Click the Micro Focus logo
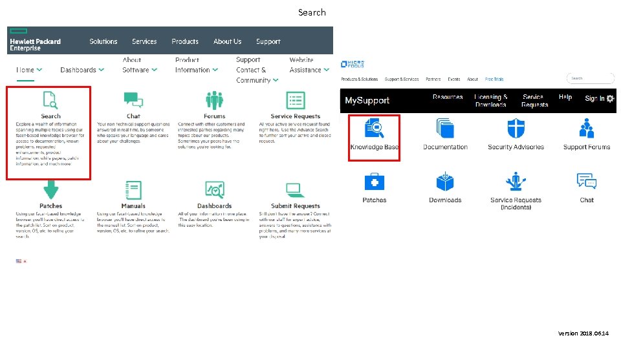This screenshot has width=621, height=349. click(x=353, y=64)
